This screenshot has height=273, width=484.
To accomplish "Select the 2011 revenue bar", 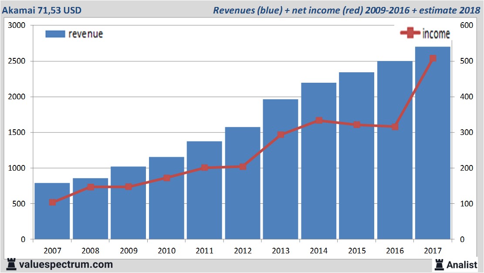I will 204,190.
